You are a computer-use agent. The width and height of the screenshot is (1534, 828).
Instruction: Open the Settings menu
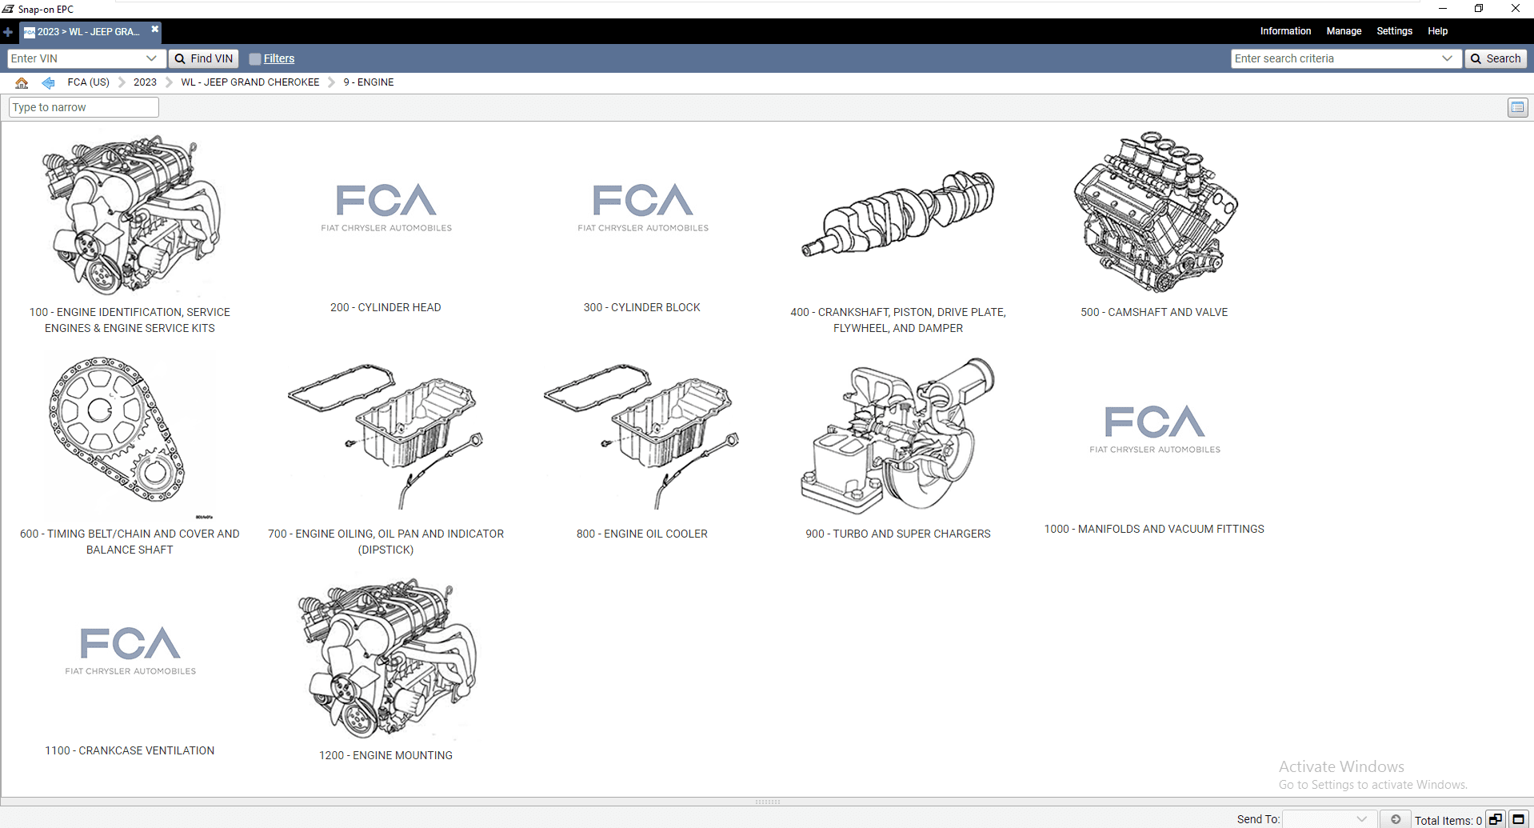1394,31
